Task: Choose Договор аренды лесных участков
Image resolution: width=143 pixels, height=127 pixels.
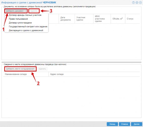Action: coord(25,15)
